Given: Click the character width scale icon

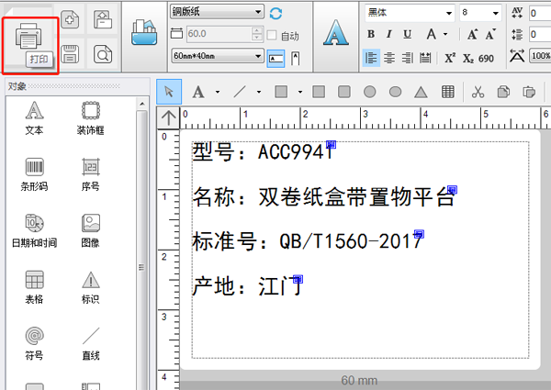Looking at the screenshot, I should (517, 56).
